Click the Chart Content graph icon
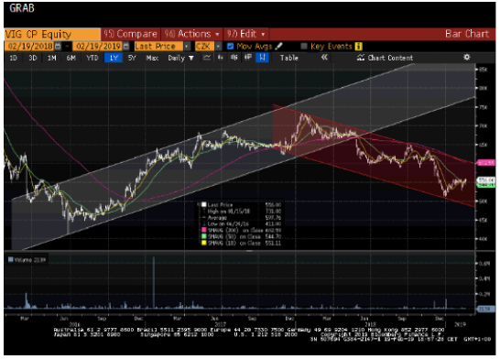Image resolution: width=500 pixels, height=359 pixels. click(361, 58)
